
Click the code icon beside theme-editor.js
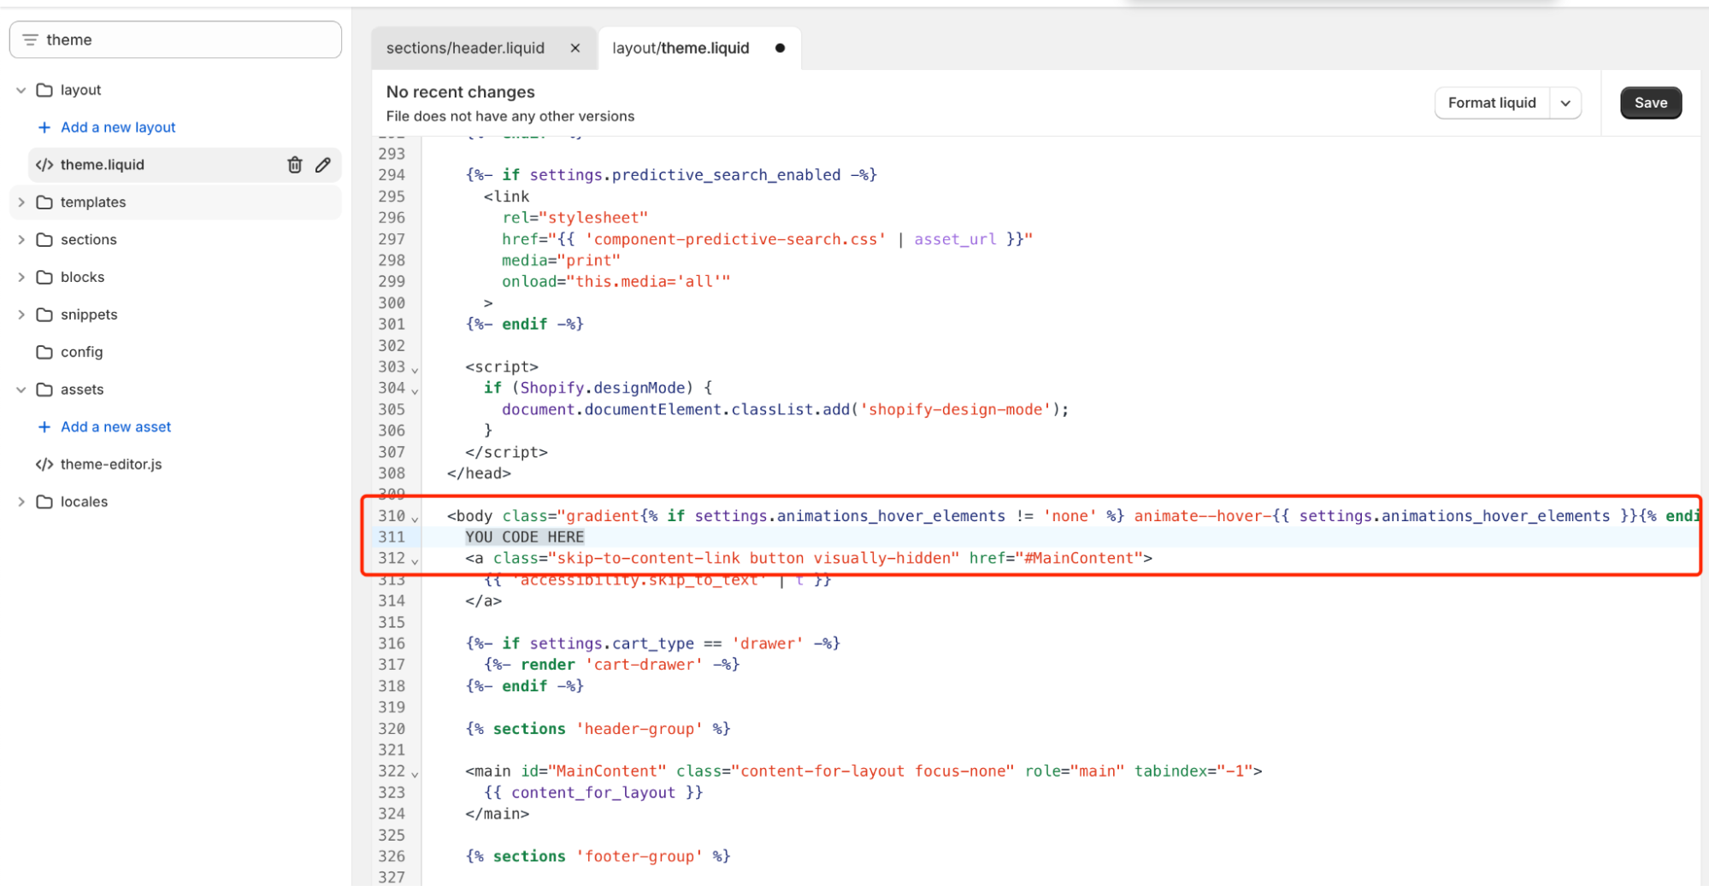(x=44, y=465)
